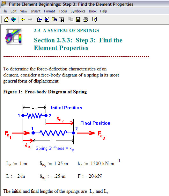Open the File menu
The image size is (169, 196).
pos(4,11)
